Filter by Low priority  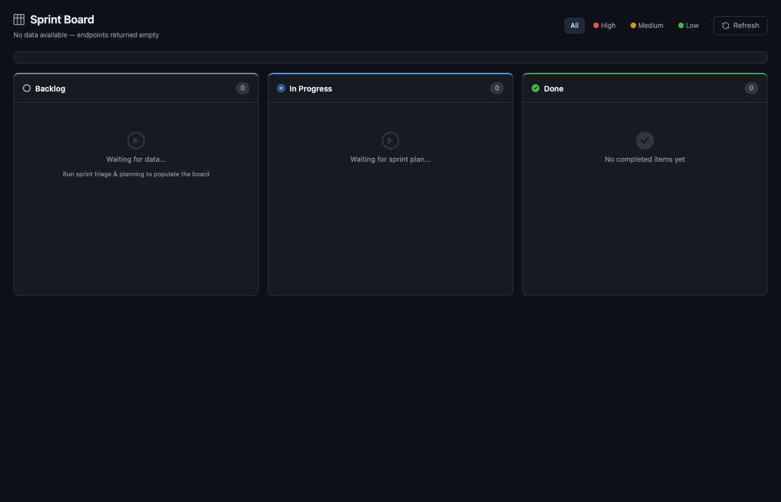tap(688, 26)
